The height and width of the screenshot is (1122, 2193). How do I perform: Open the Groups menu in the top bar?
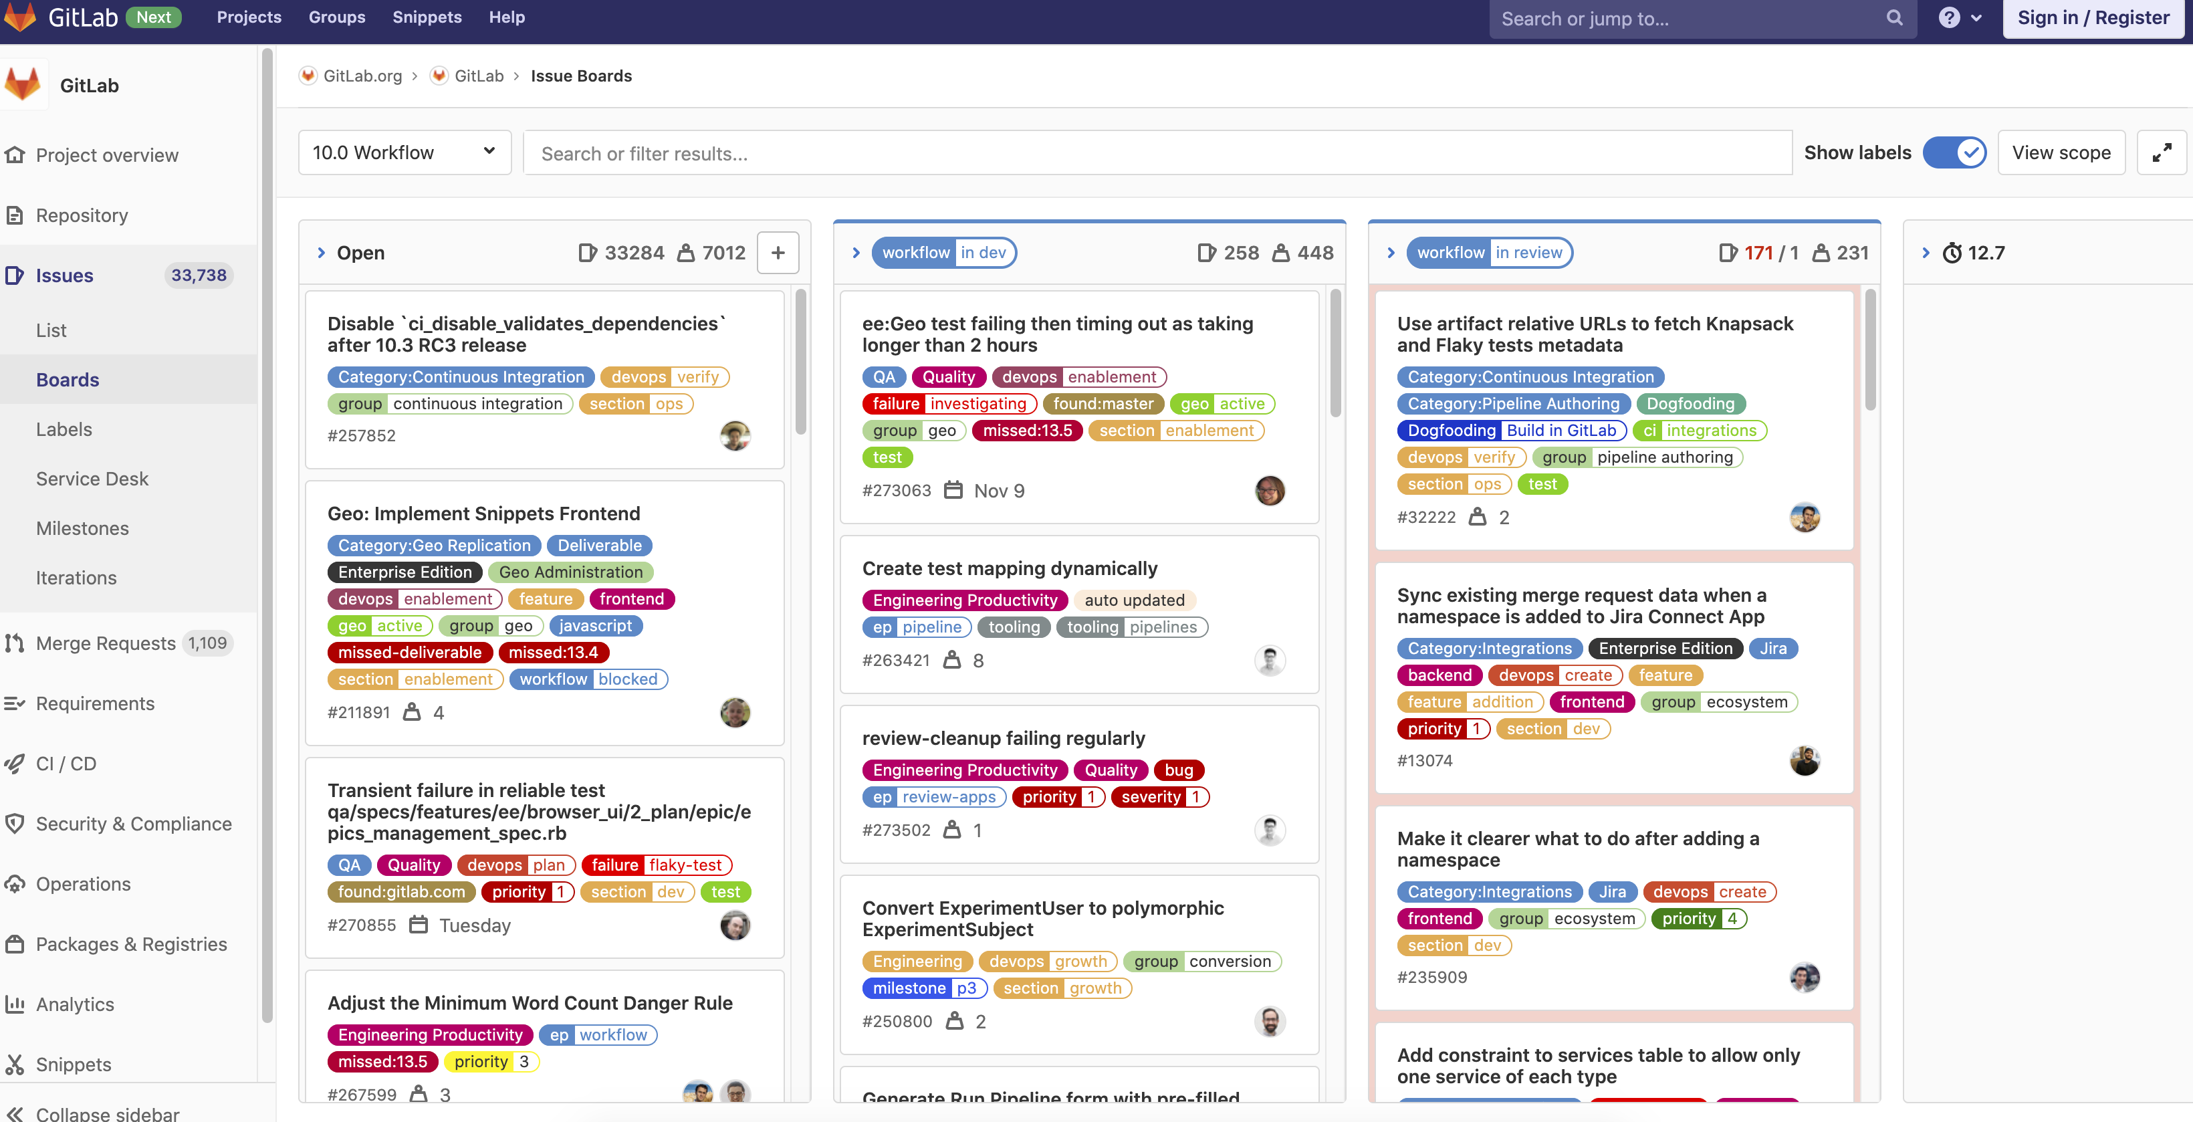pyautogui.click(x=336, y=17)
